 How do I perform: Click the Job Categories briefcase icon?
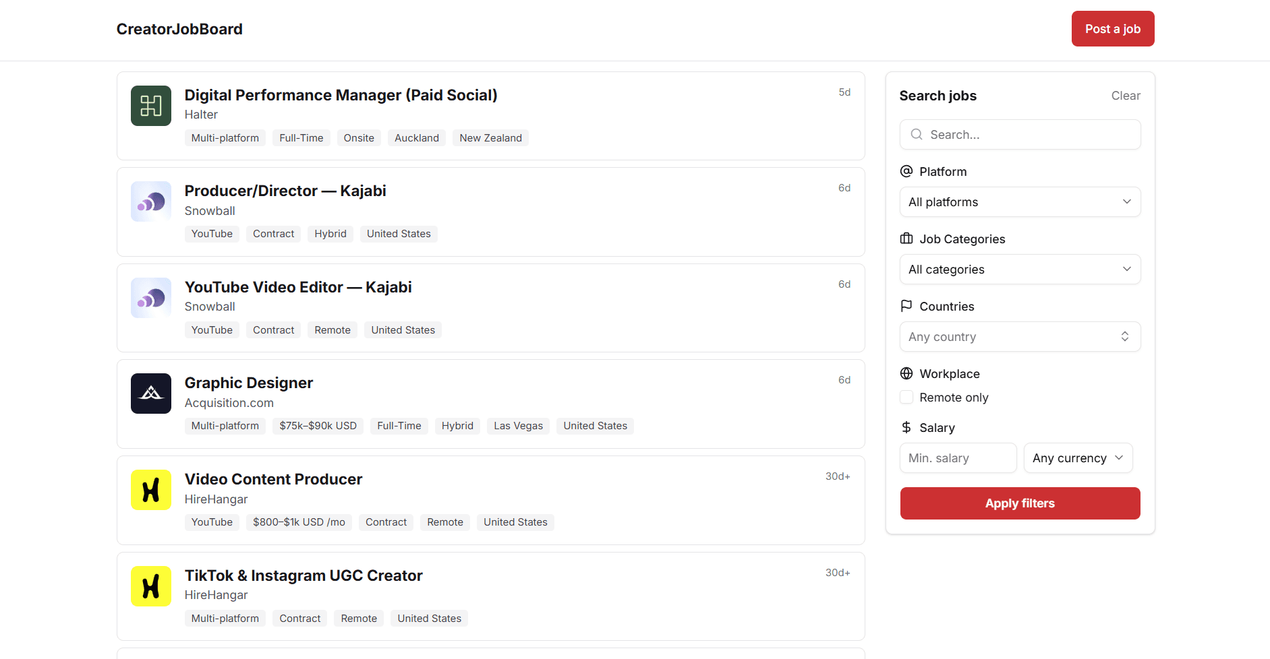pos(906,239)
